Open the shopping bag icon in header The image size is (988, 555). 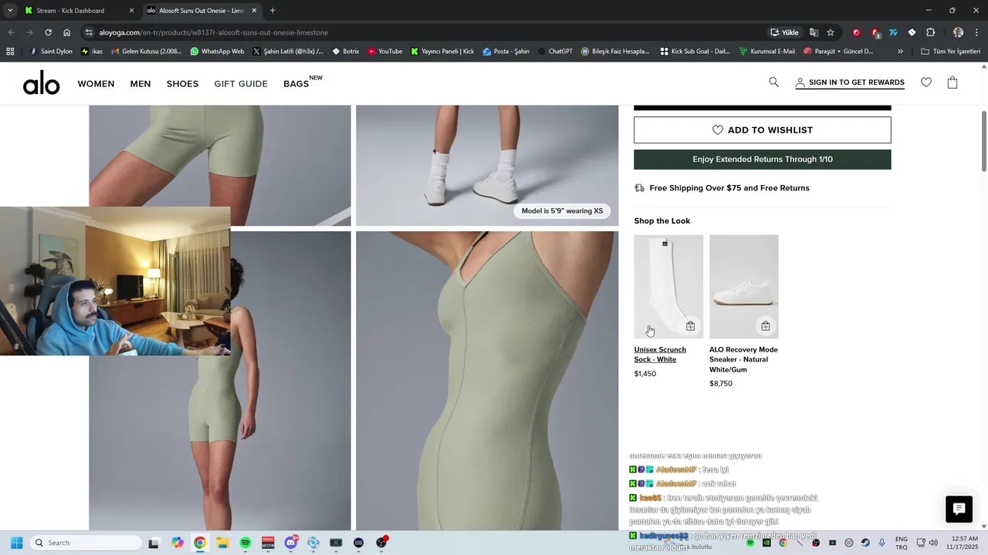pos(952,82)
